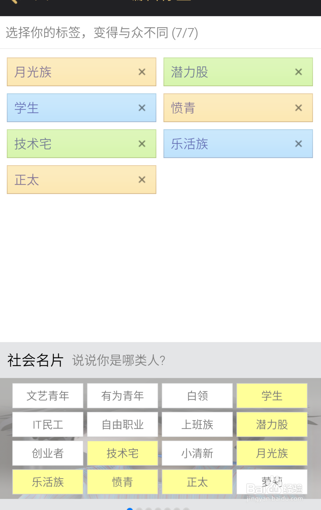Tap the back arrow in header
The height and width of the screenshot is (510, 321).
(13, 2)
